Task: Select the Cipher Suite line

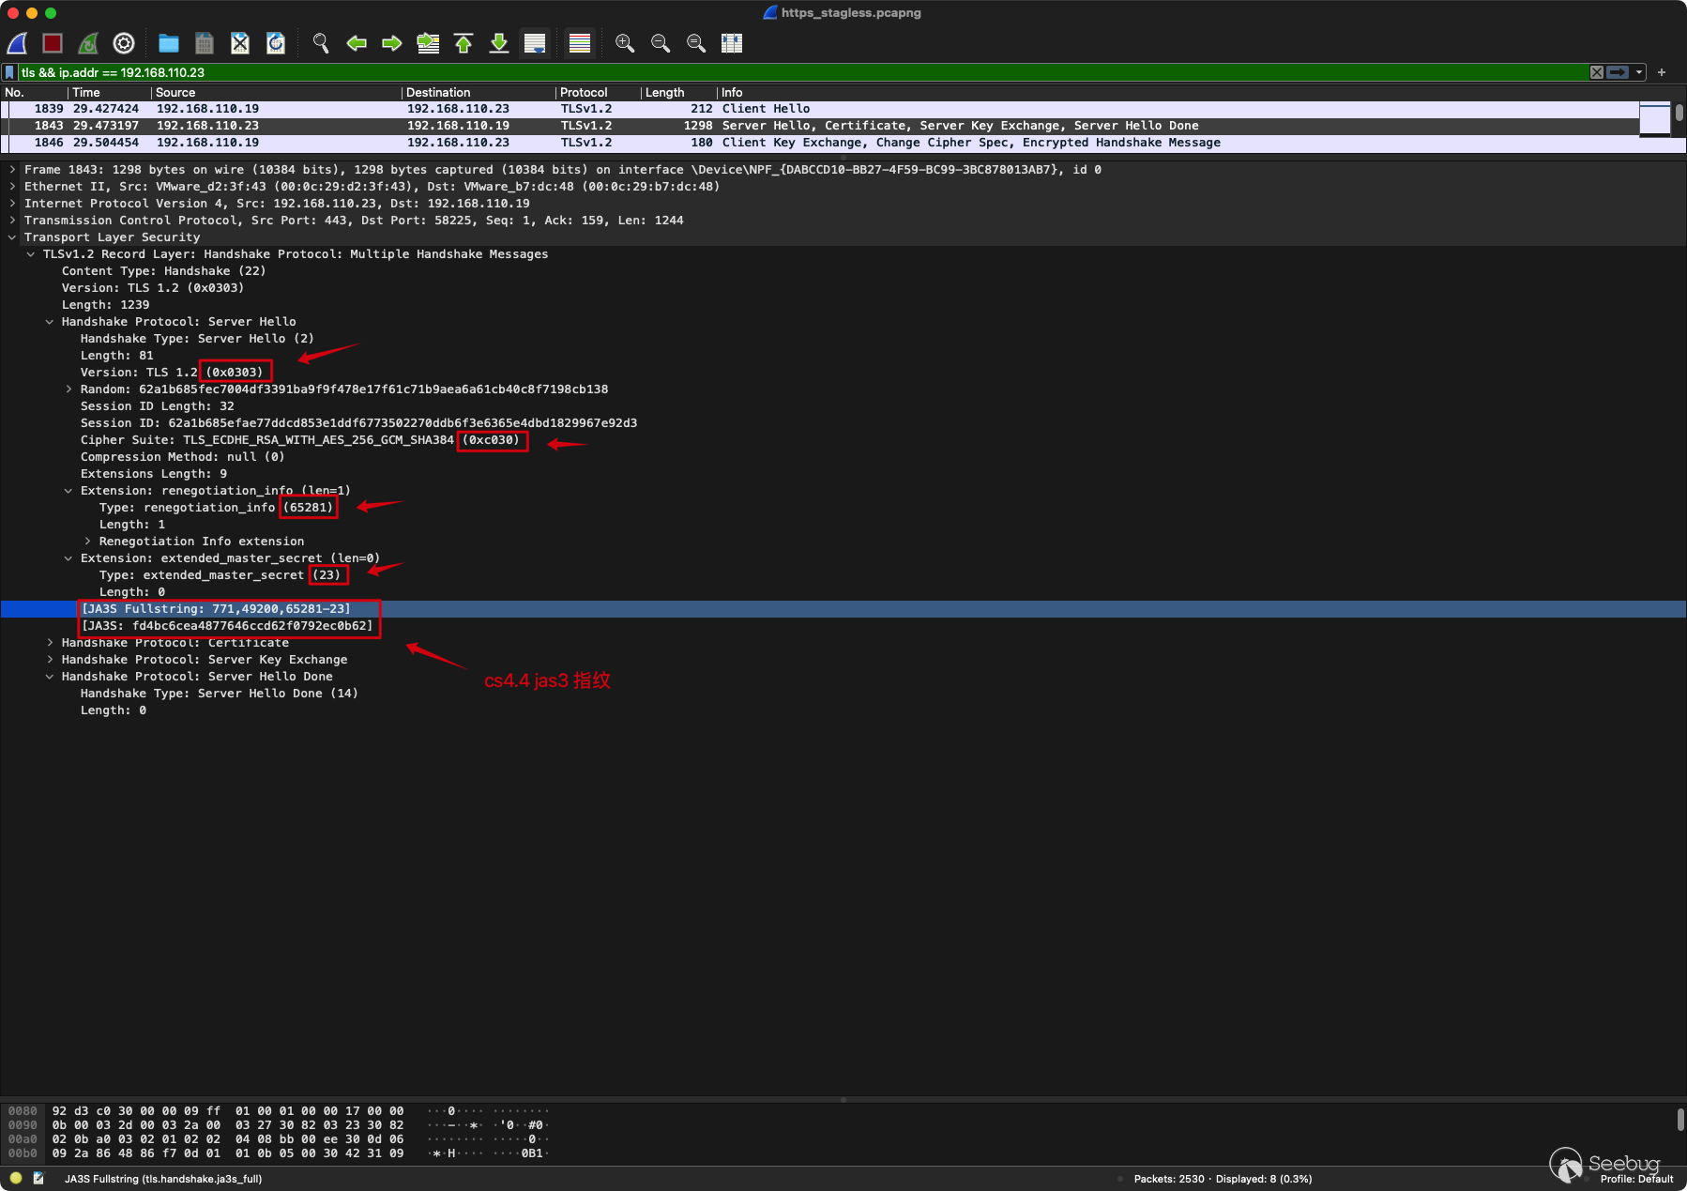Action: (843, 440)
